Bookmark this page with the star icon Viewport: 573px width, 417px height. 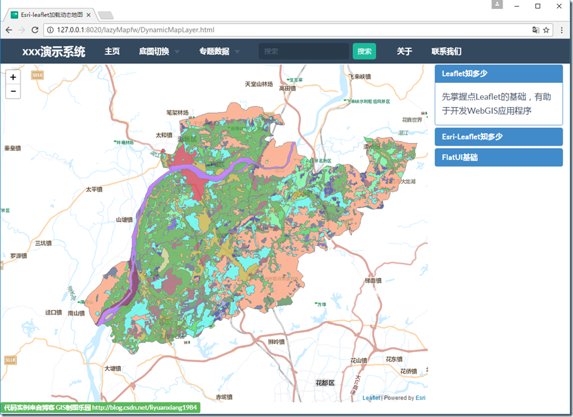(x=546, y=30)
